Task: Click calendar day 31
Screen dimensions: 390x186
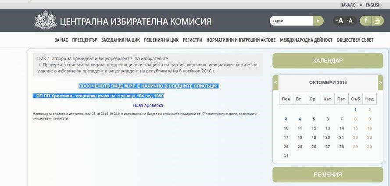Action: (x=286, y=156)
